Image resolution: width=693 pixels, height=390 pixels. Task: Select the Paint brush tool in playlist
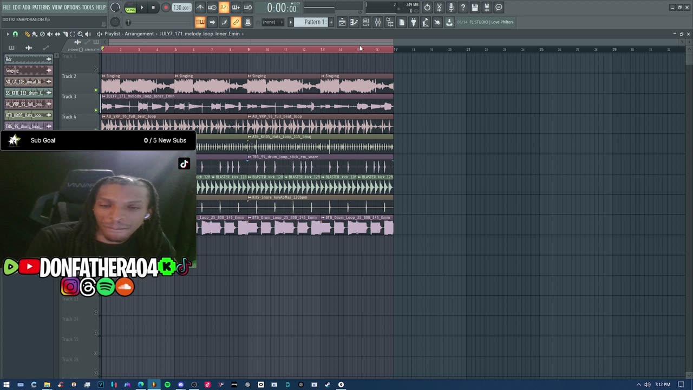[x=35, y=34]
